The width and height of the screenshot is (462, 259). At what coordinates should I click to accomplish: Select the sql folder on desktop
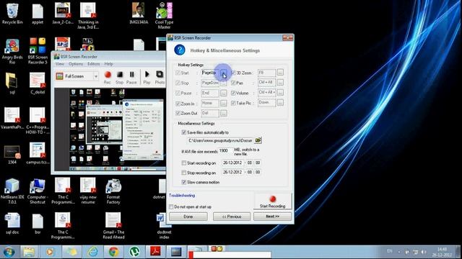pyautogui.click(x=12, y=83)
